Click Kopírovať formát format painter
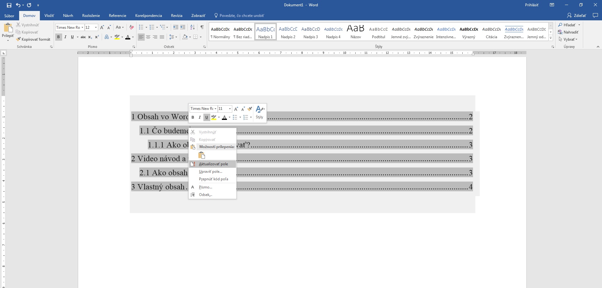 (x=33, y=39)
